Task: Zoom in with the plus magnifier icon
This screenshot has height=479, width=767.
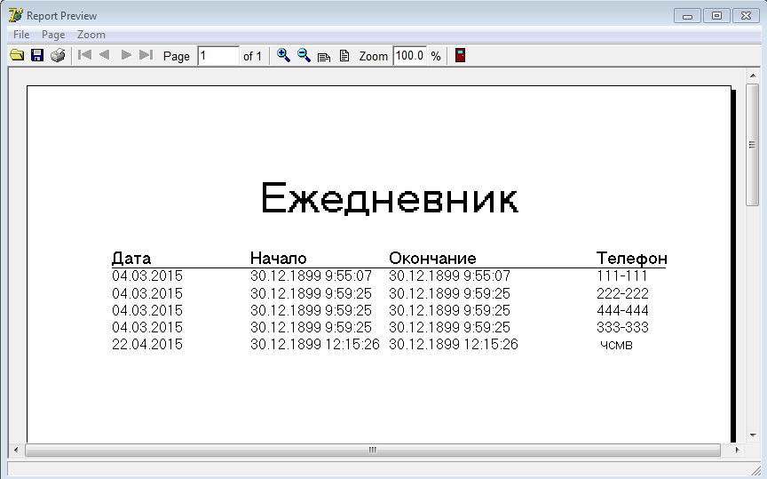Action: 283,55
